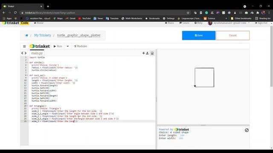
Task: Close the Trinket browser tab
Action: [x=41, y=6]
